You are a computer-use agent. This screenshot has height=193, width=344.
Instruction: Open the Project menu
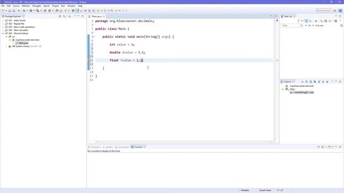55,6
